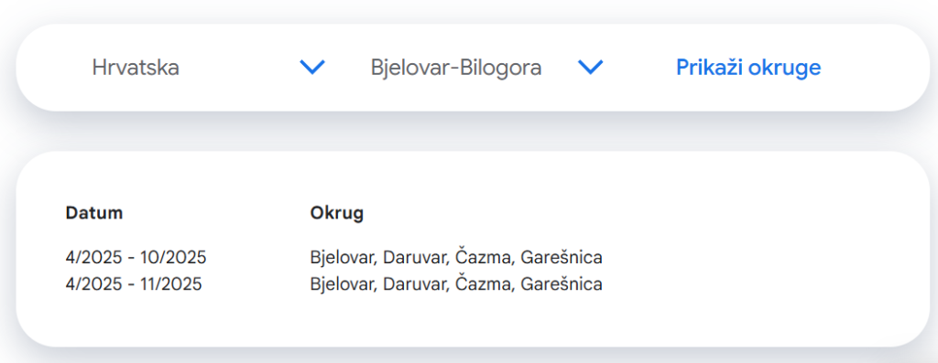
Task: Select the 11/2025 end date
Action: click(x=171, y=283)
